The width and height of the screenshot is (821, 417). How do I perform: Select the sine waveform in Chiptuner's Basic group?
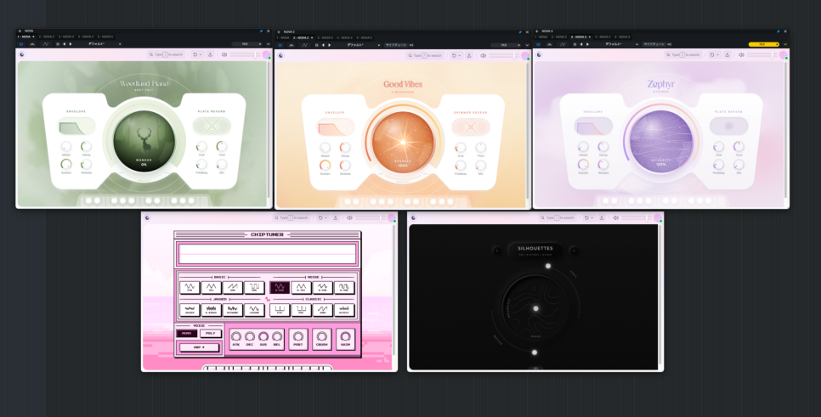(x=190, y=287)
